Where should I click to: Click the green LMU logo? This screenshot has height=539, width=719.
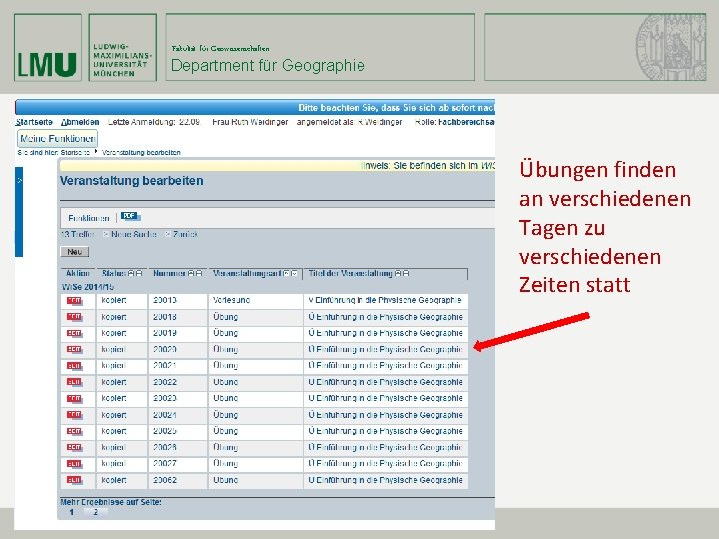pyautogui.click(x=48, y=47)
